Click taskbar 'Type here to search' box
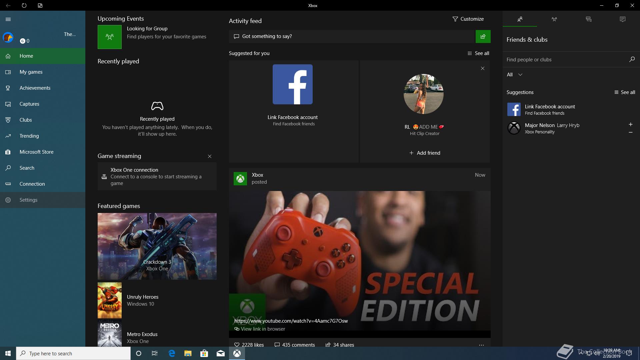The width and height of the screenshot is (640, 360). click(x=73, y=353)
